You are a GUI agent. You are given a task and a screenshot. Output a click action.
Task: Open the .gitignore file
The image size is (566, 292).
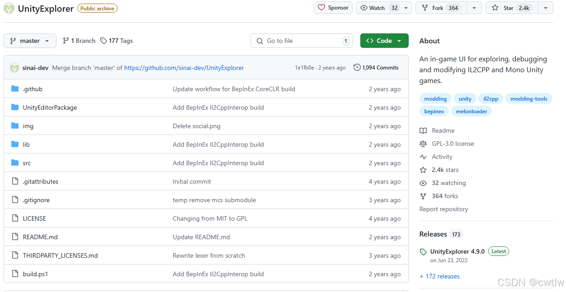(x=36, y=200)
